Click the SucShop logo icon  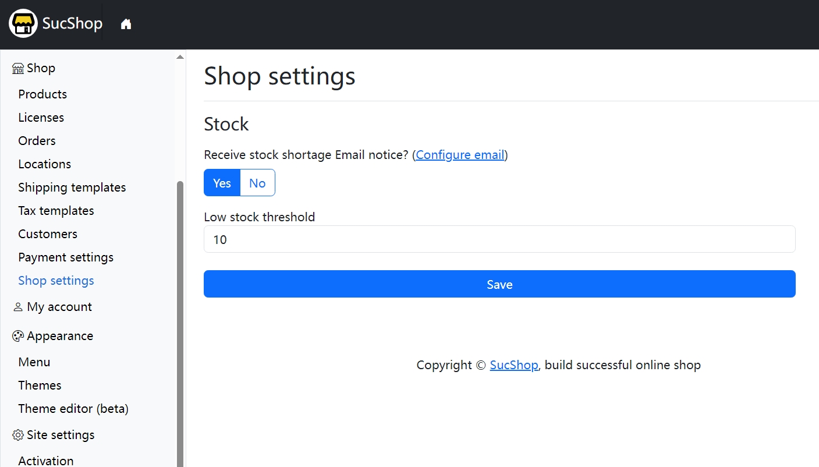23,24
